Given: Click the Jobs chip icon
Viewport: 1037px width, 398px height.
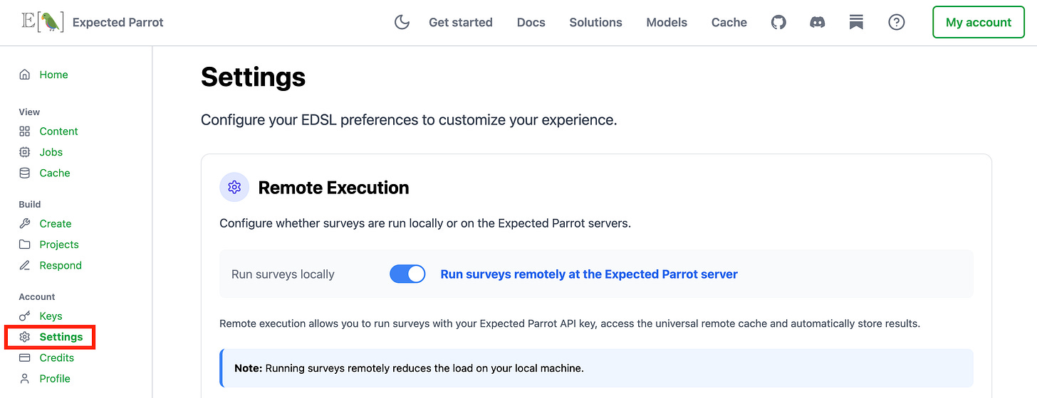Looking at the screenshot, I should tap(25, 152).
